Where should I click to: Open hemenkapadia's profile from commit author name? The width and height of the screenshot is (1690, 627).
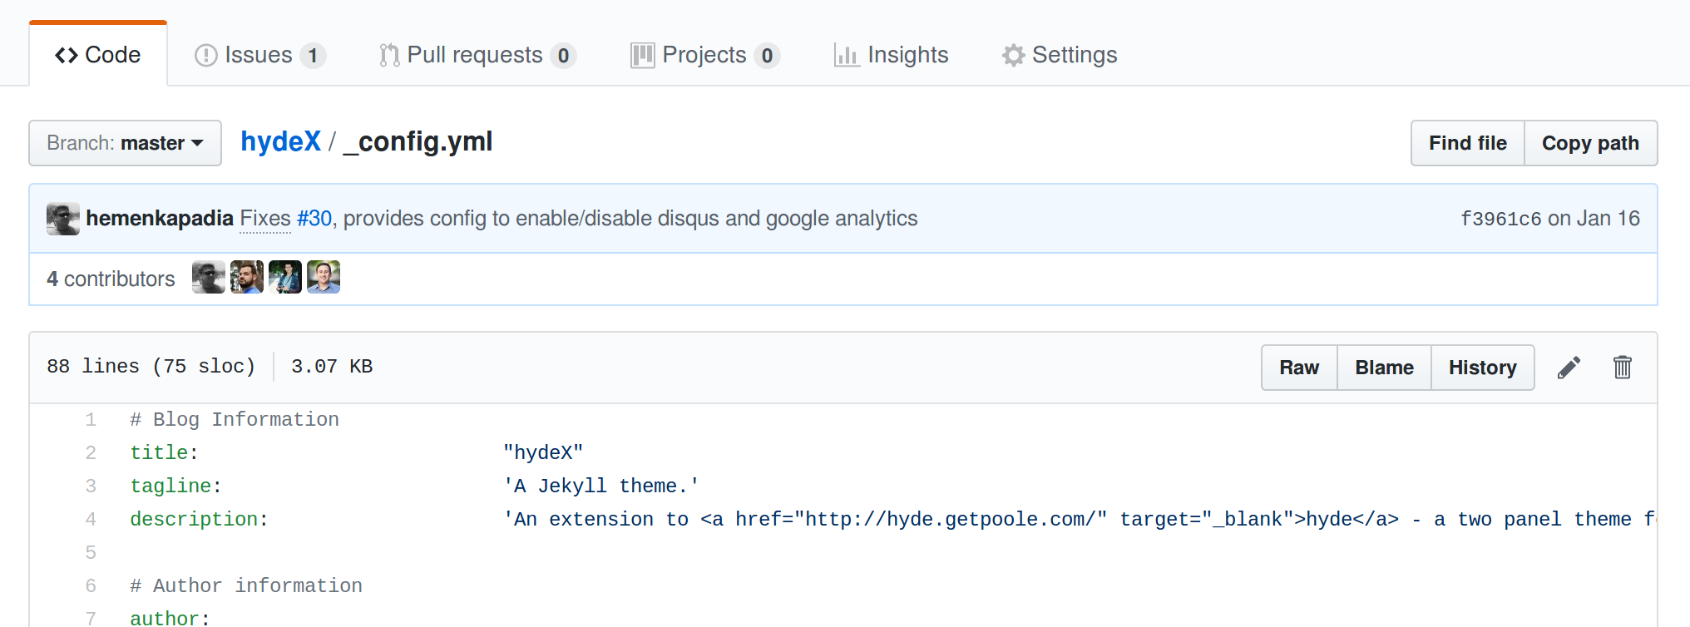160,218
